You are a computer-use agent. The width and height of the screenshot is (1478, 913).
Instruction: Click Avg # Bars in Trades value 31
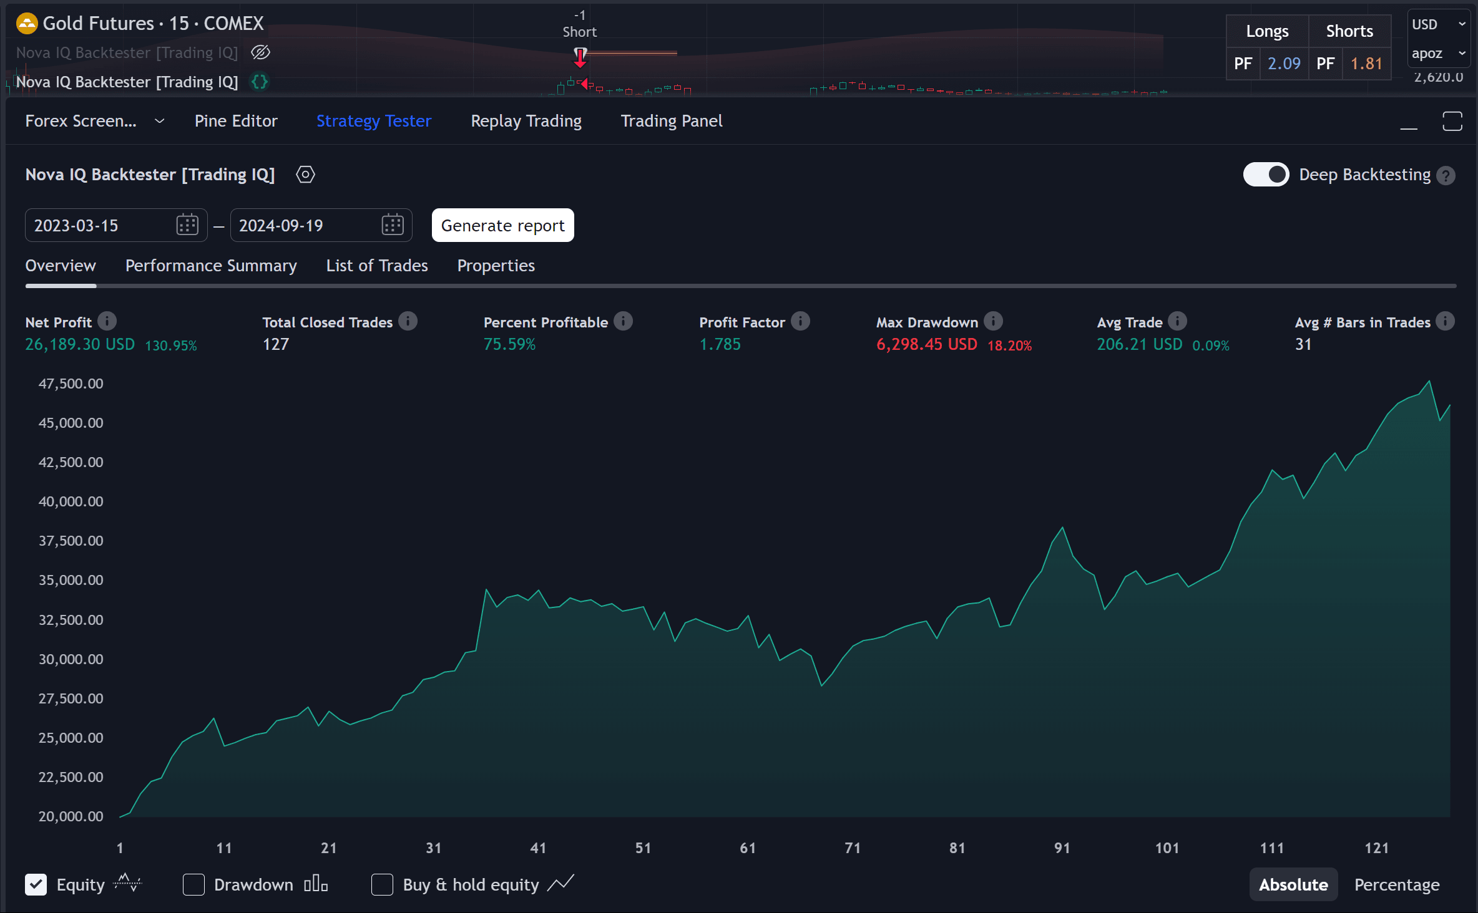1303,344
